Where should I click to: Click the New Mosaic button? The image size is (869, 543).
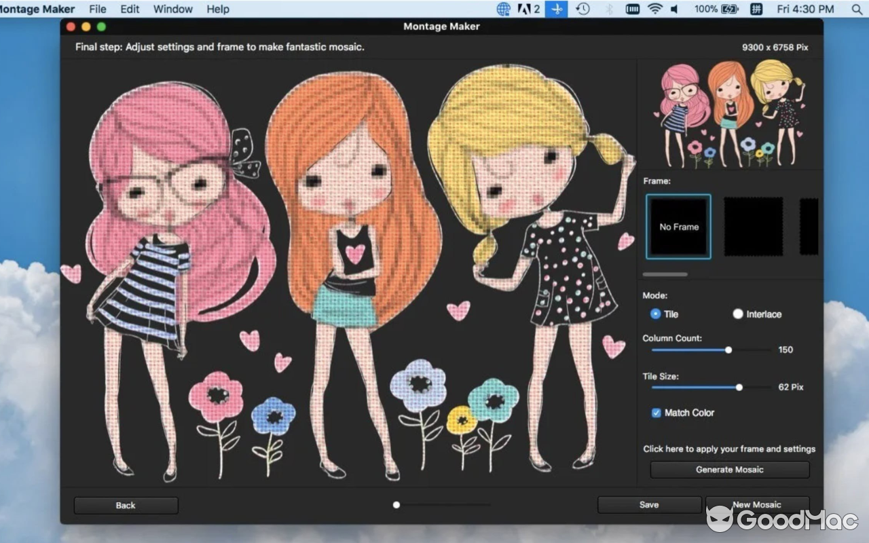point(757,504)
